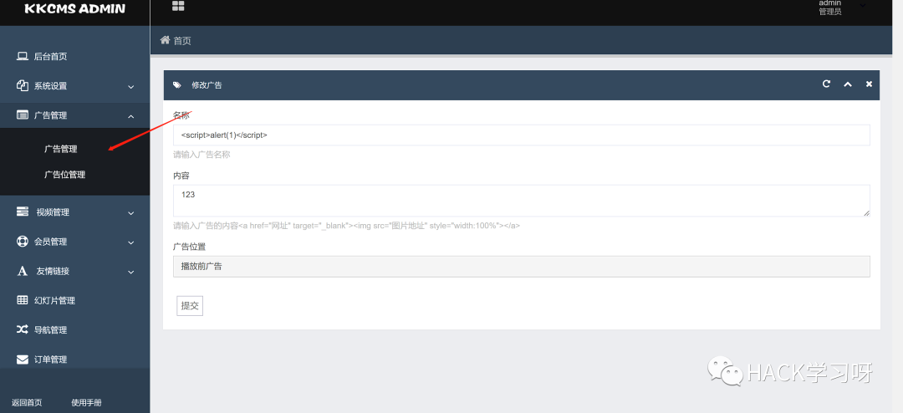
Task: Click the 名称 input field with script text
Action: point(521,135)
